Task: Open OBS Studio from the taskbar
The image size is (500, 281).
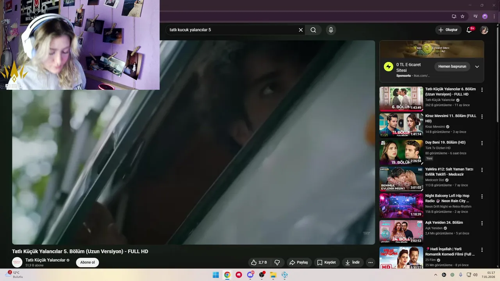Action: pos(262,275)
